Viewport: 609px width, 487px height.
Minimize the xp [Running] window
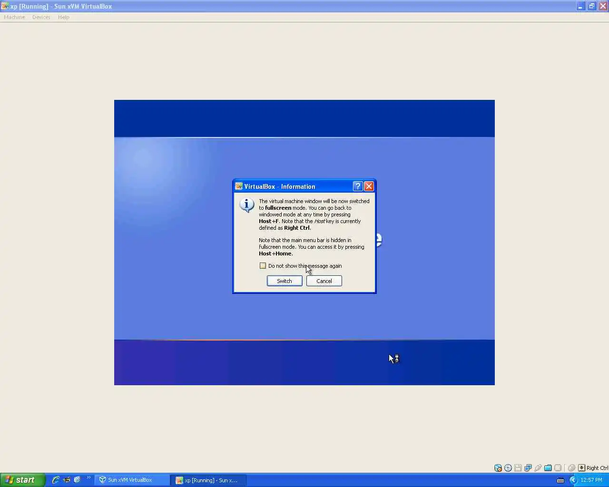580,6
